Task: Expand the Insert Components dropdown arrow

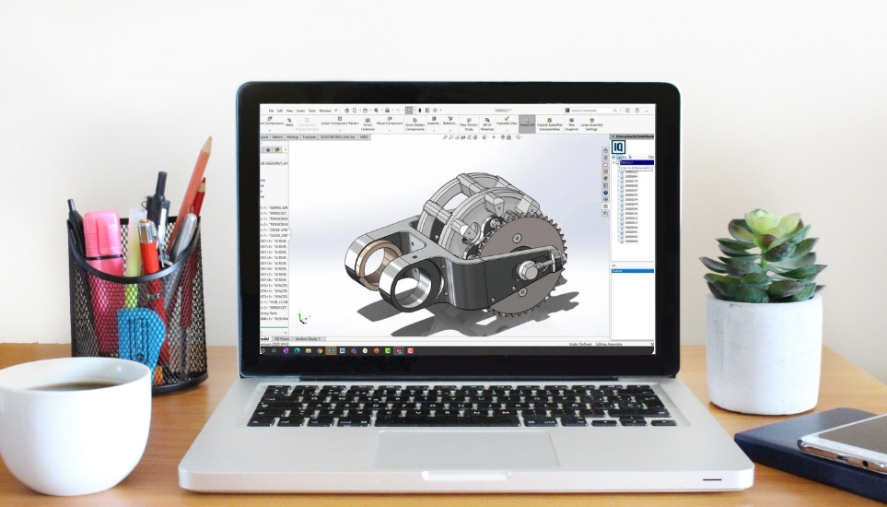Action: coord(269,129)
